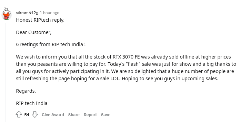Upvote the comment by vikram612g
The width and height of the screenshot is (241, 125).
[x=19, y=114]
